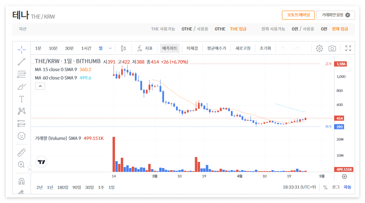Switch to the 30분 interval
This screenshot has width=365, height=203.
click(x=69, y=48)
